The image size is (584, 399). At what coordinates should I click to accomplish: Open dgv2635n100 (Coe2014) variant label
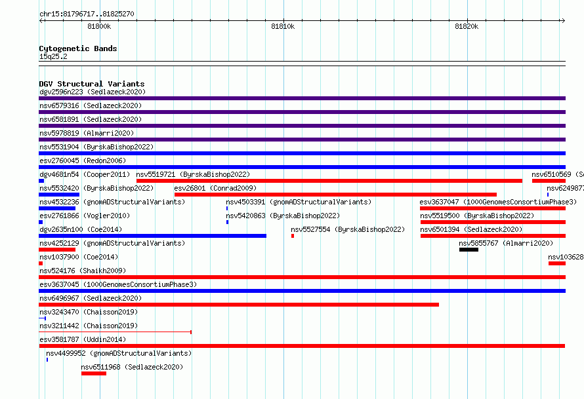pos(81,229)
